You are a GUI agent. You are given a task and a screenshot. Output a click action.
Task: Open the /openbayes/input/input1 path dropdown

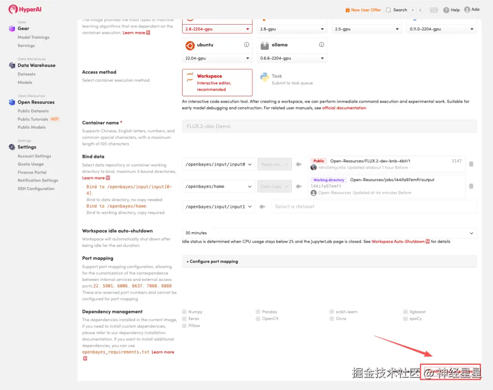point(218,207)
